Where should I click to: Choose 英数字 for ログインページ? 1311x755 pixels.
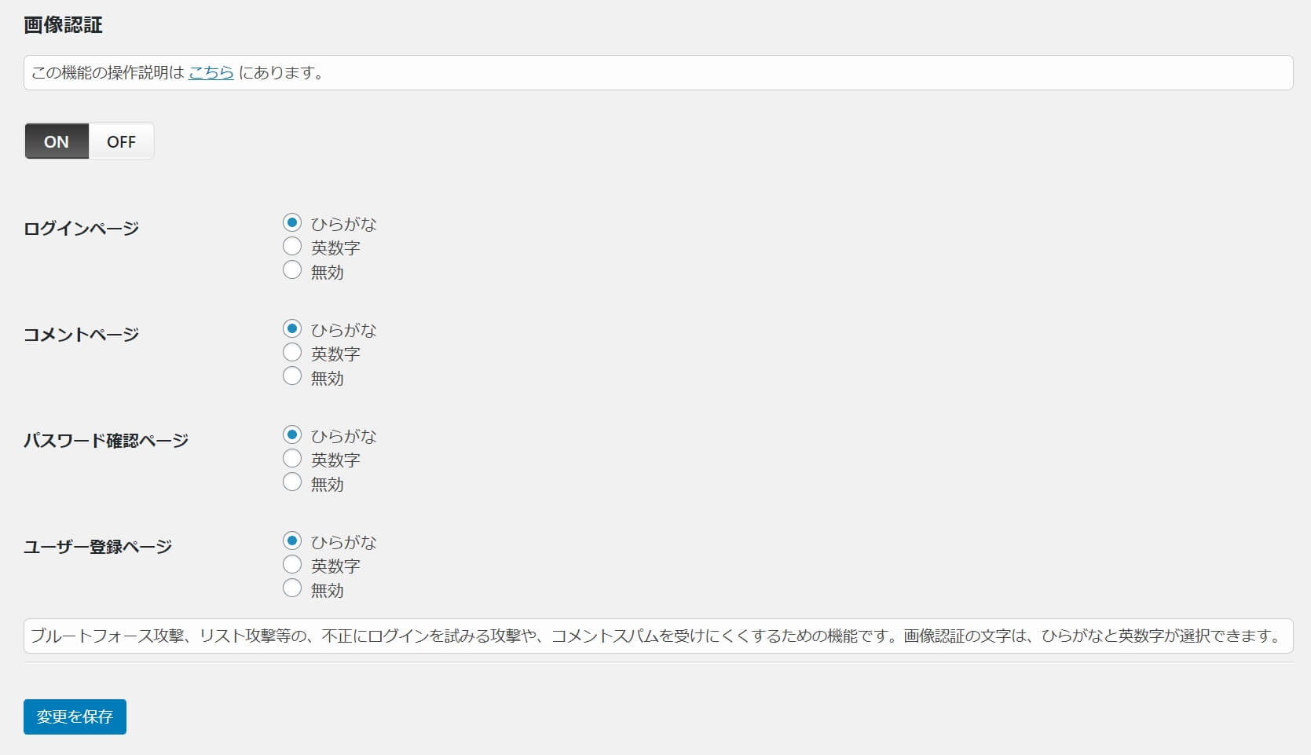[292, 247]
